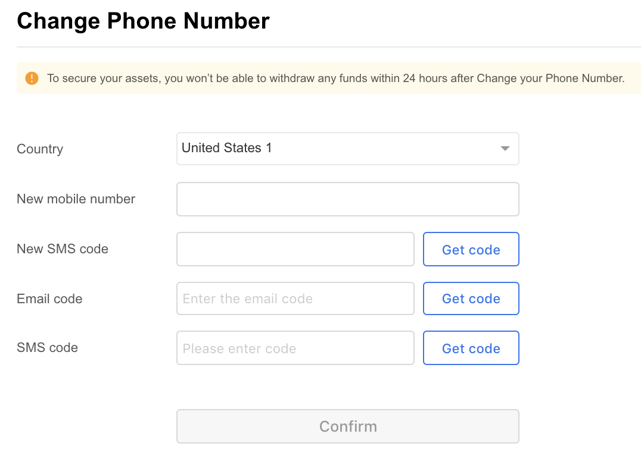The image size is (641, 459).
Task: Click the SMS code label text
Action: 47,348
